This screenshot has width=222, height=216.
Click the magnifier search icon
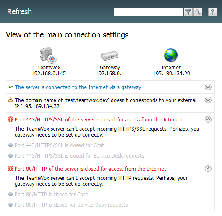(198, 12)
